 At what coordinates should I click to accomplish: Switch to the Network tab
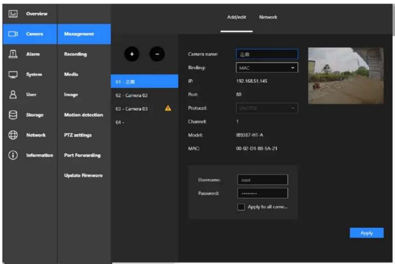268,17
